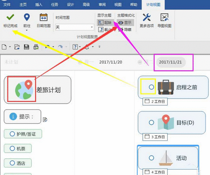Check the 机票 task circle

12,148
